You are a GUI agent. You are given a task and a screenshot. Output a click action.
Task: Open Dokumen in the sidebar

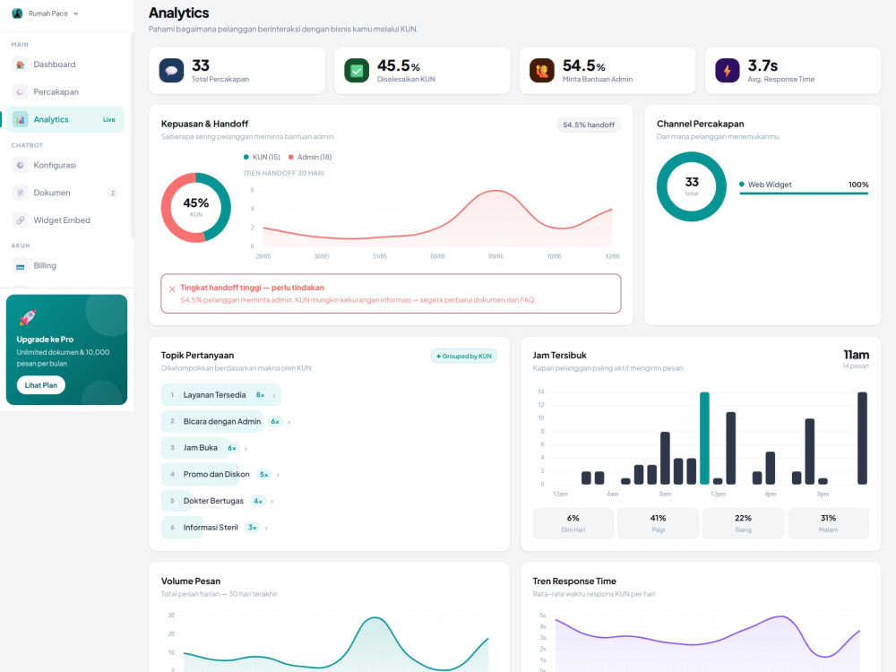65,193
